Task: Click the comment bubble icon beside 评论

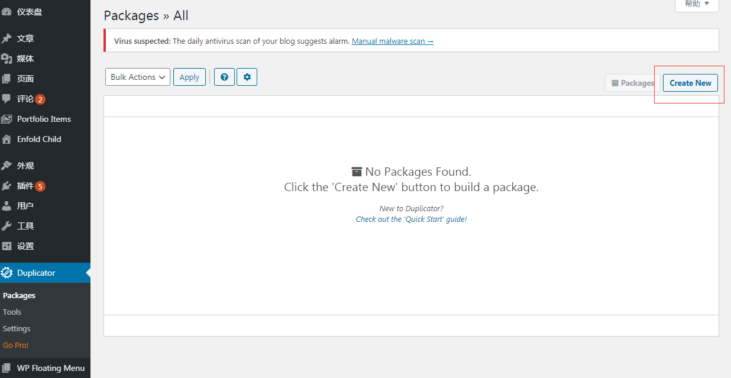Action: pyautogui.click(x=7, y=99)
